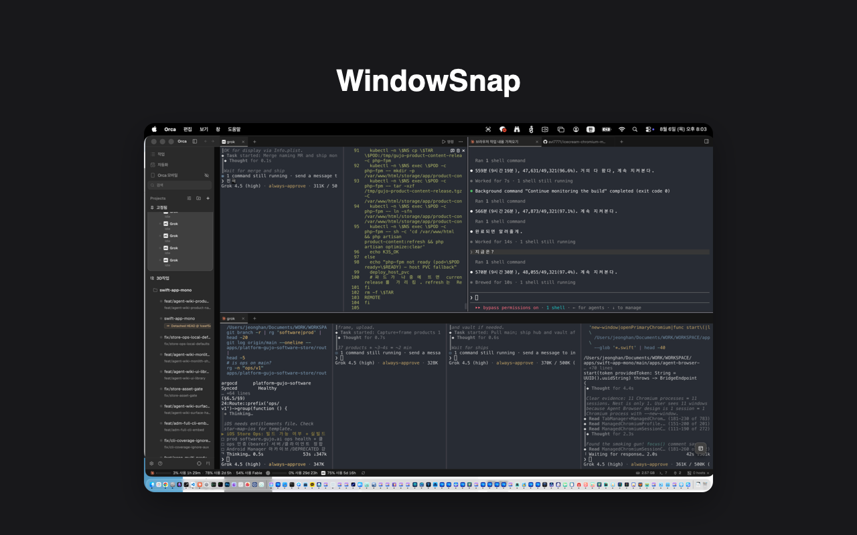Open Spotlight search in the menu bar
The width and height of the screenshot is (857, 535).
[635, 129]
